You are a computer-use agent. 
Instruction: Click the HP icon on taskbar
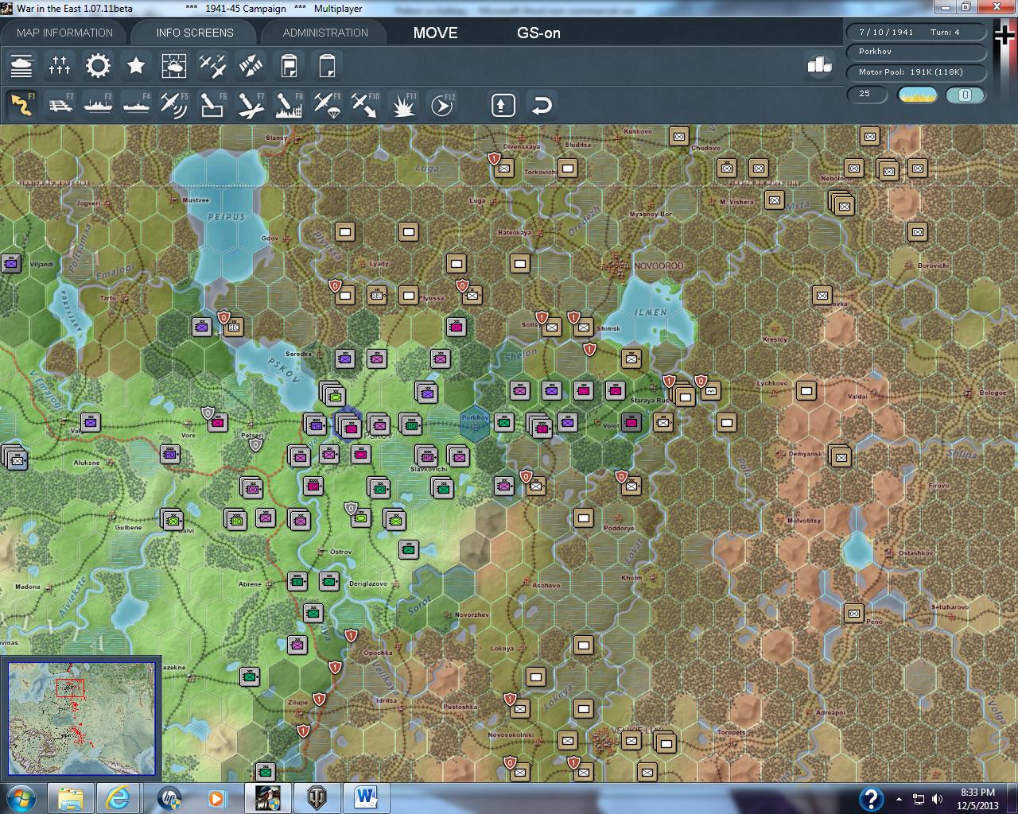point(169,798)
